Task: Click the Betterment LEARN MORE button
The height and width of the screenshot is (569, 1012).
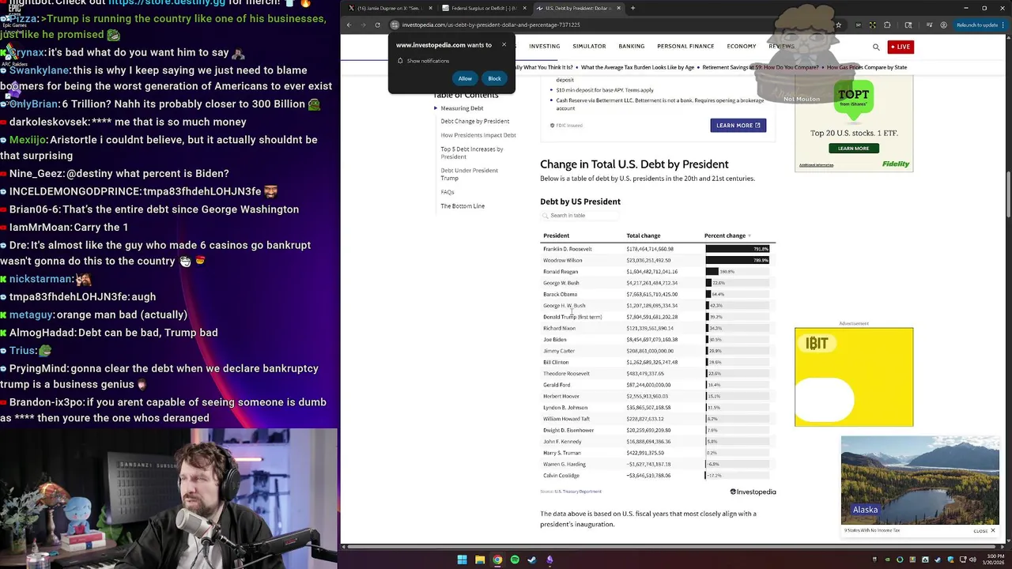Action: 738,125
